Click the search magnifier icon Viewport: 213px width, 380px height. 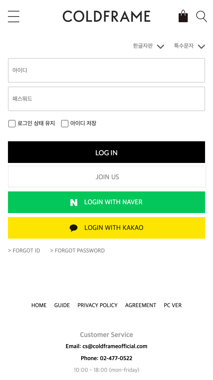tap(201, 17)
